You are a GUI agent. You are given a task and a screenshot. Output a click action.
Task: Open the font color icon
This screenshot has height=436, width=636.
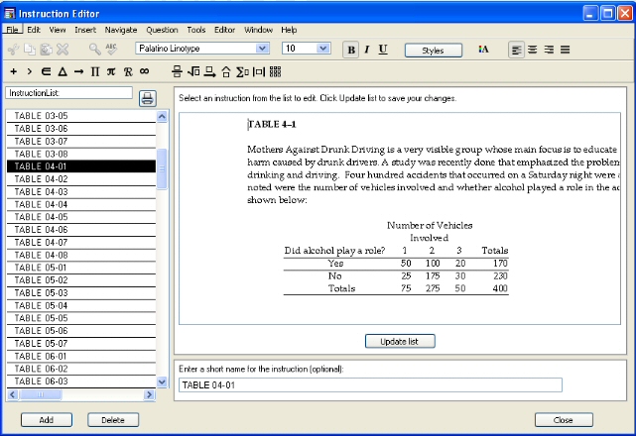click(483, 50)
